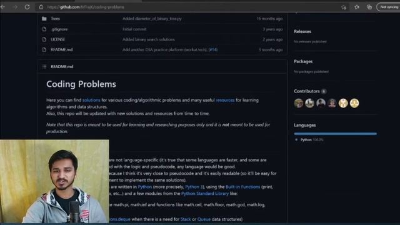
Task: Click the README.md file icon in the list
Action: pyautogui.click(x=44, y=49)
